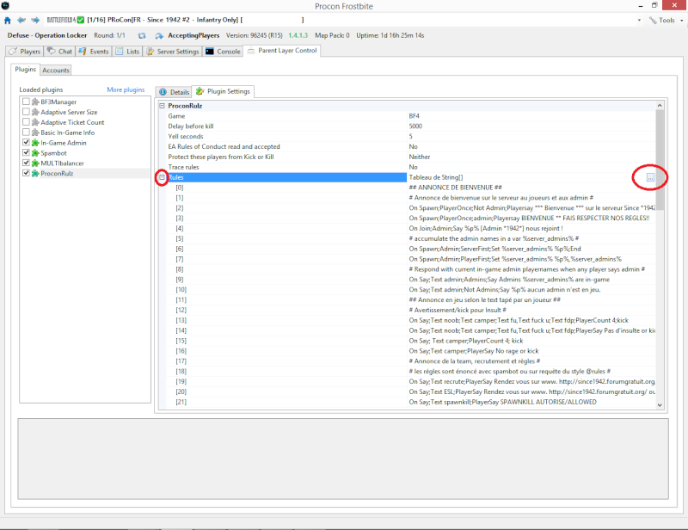Click the Spambot green plugin icon

click(35, 153)
